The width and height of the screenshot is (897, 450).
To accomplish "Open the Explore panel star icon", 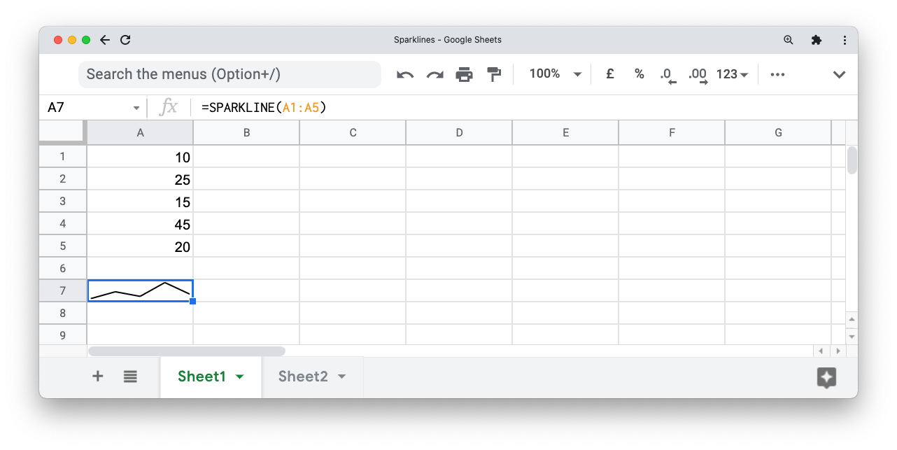I will (x=826, y=378).
